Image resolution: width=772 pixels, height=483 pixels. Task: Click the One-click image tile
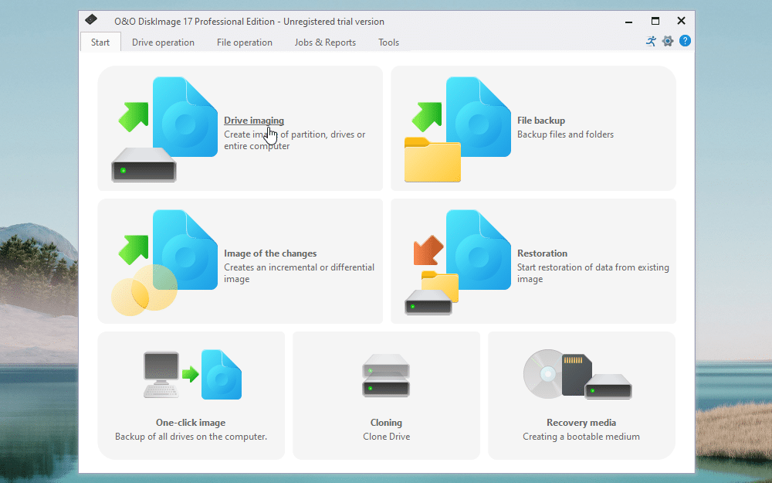(x=191, y=395)
